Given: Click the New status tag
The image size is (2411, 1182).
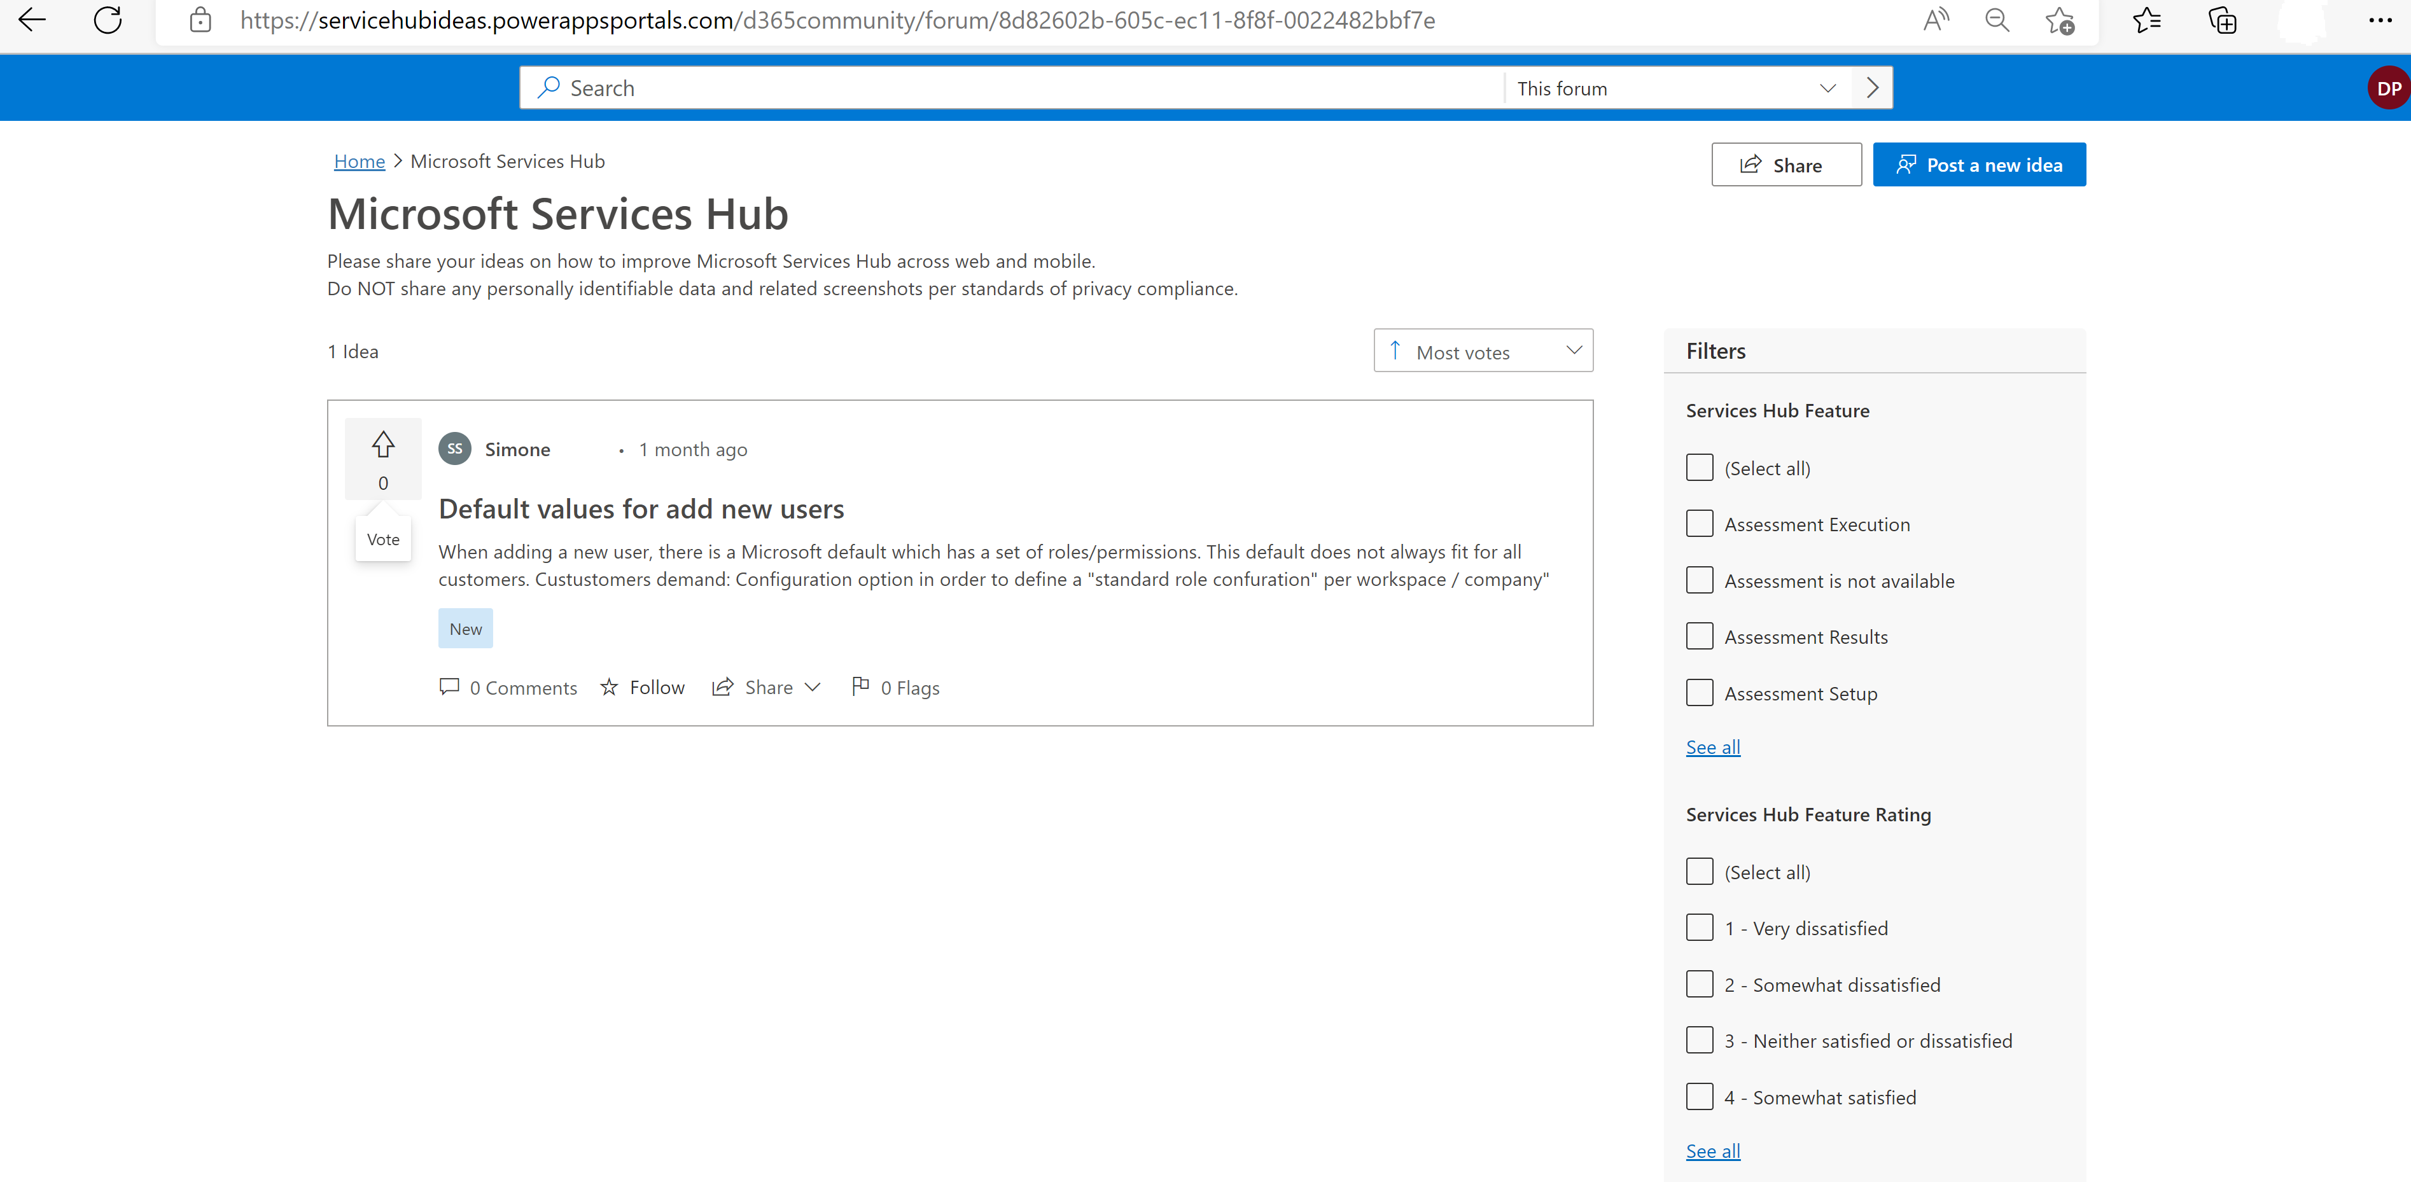Looking at the screenshot, I should pos(465,629).
